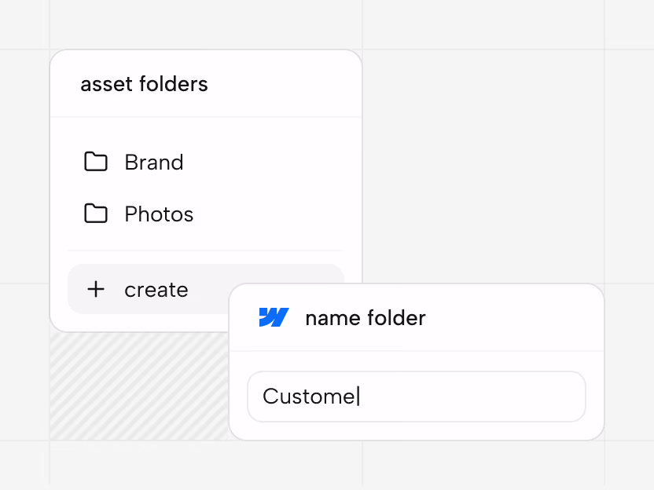Open the Photos folder by its label
The height and width of the screenshot is (490, 654).
click(x=159, y=214)
